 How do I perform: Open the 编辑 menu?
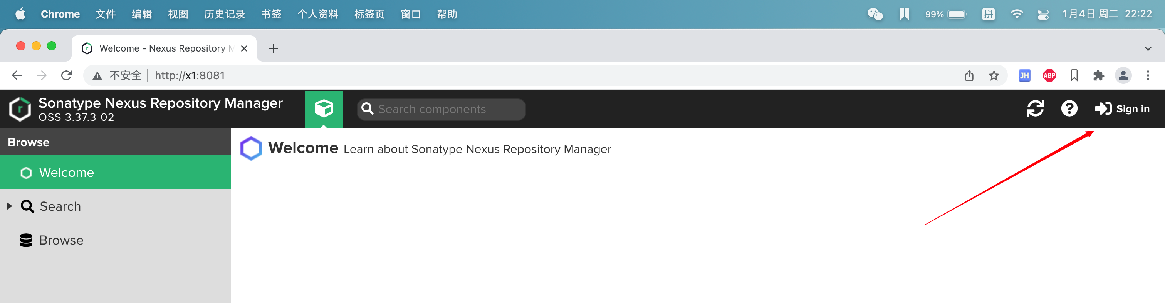pos(141,14)
